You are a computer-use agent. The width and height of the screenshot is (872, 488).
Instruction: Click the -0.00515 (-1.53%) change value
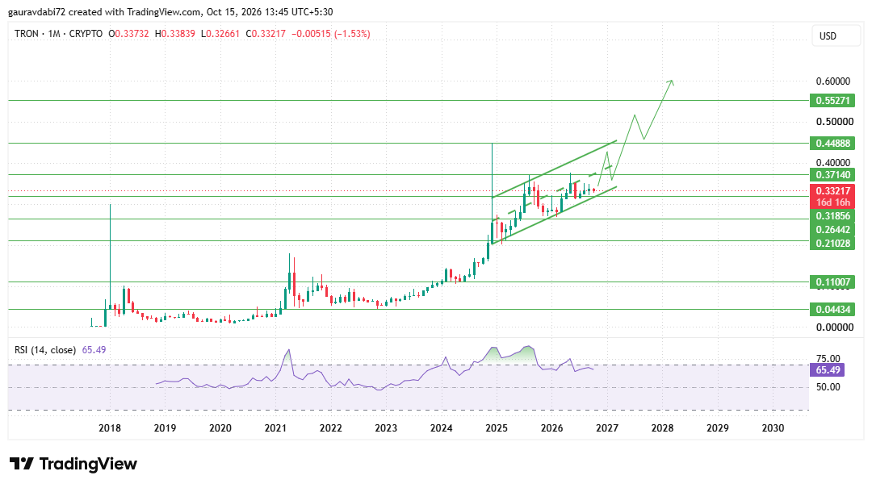[x=329, y=34]
